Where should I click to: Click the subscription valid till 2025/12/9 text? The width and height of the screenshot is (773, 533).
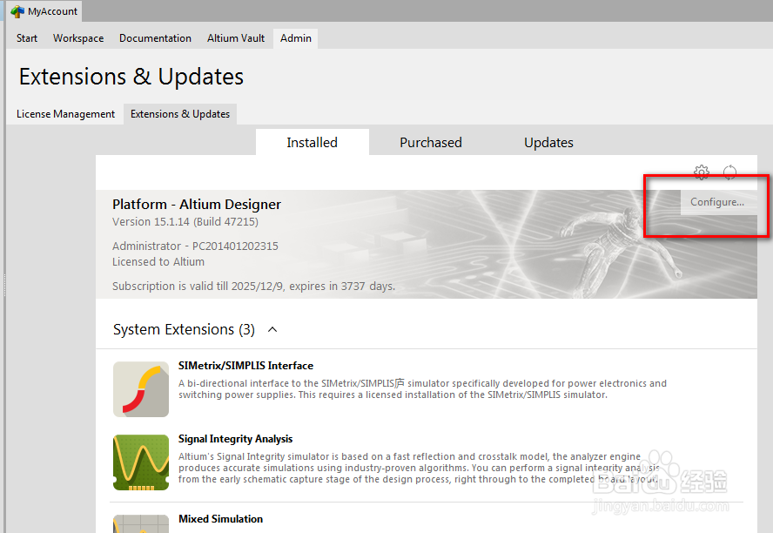pos(253,287)
